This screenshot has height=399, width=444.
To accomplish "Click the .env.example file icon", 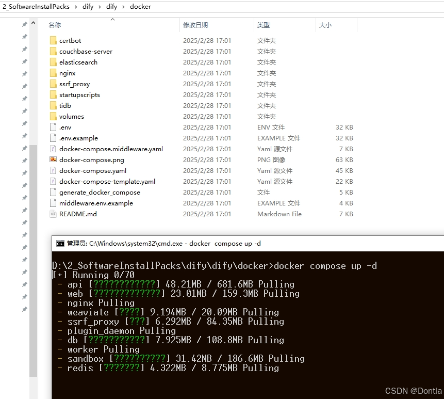I will pos(53,138).
